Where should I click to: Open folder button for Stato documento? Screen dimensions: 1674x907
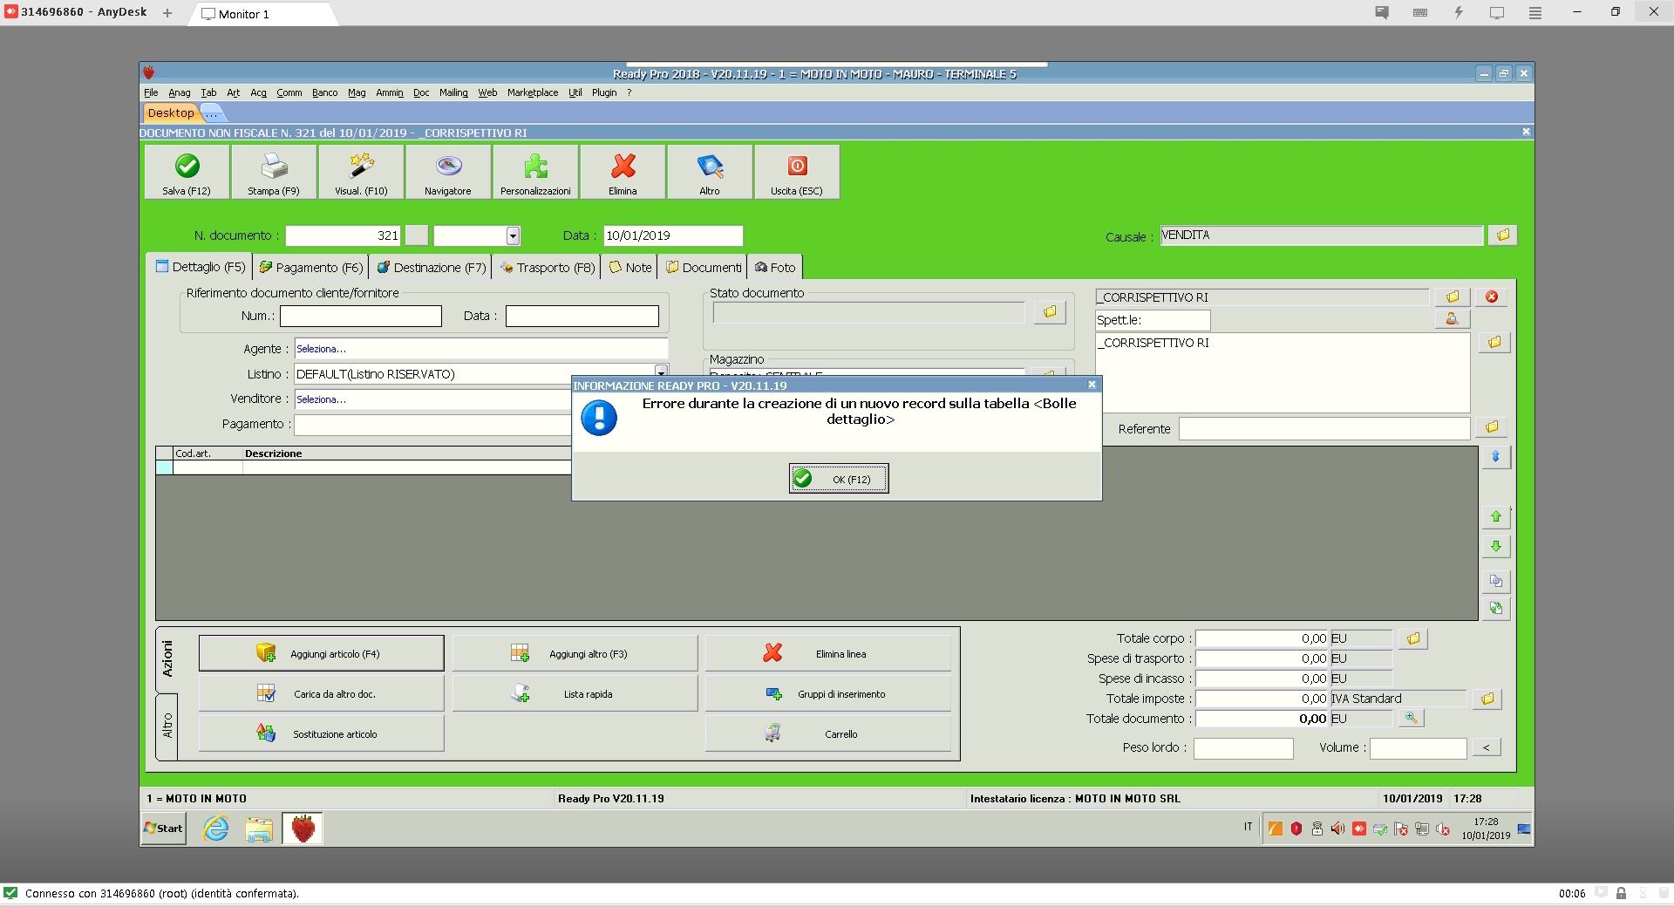(1050, 312)
